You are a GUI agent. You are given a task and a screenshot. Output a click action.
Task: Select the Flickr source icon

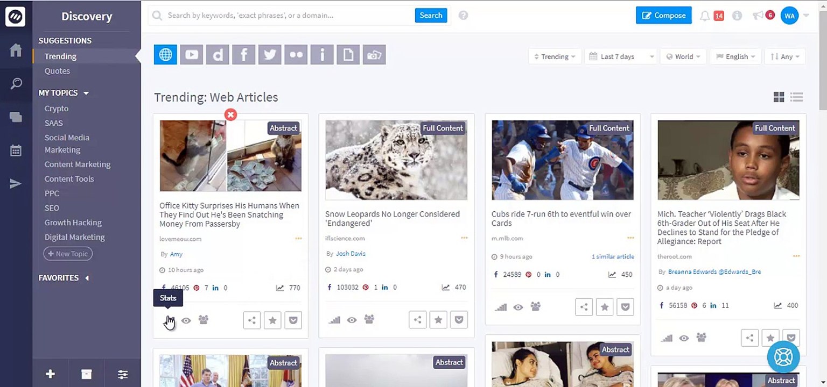(x=296, y=55)
